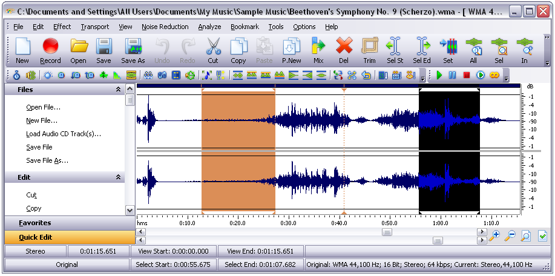Viewport: 555px width, 276px height.
Task: Collapse the Edit panel section
Action: tap(118, 177)
